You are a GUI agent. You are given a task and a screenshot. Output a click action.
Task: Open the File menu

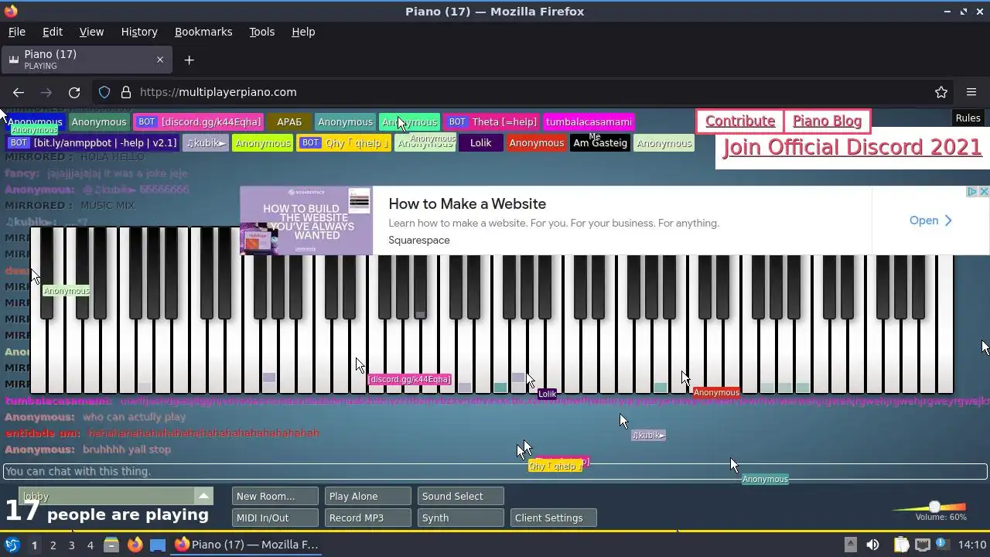(17, 32)
